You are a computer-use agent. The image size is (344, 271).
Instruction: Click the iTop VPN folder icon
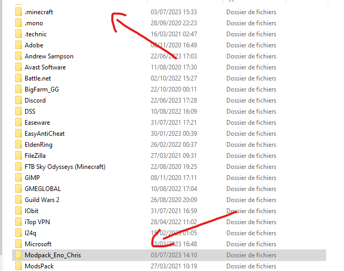click(19, 222)
